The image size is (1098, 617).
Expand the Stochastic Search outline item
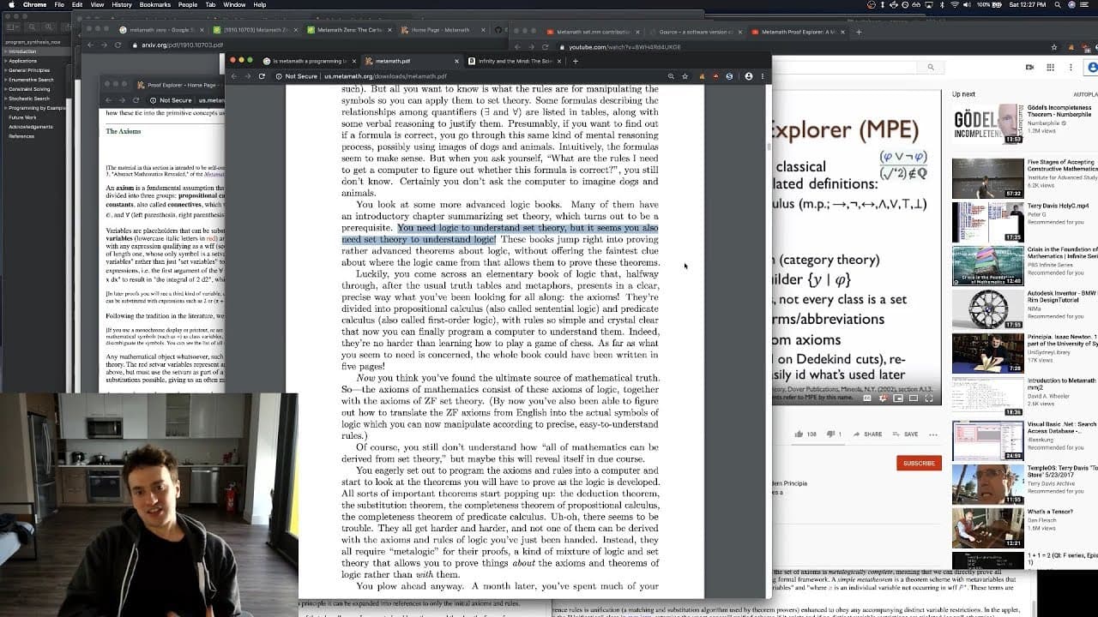(x=5, y=99)
